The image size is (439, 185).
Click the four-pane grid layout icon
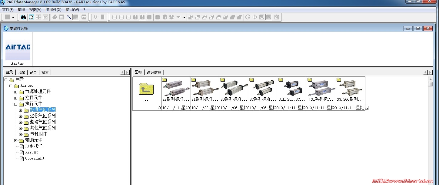click(38, 17)
